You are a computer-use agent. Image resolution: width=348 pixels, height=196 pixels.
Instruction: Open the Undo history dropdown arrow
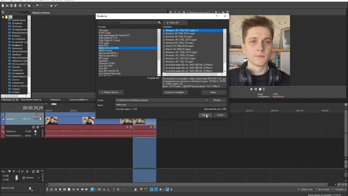coord(41,5)
